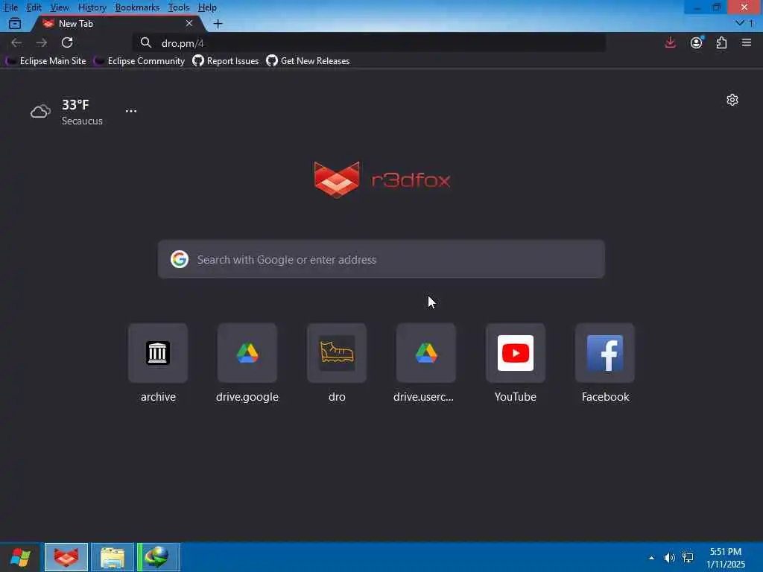The height and width of the screenshot is (572, 763).
Task: Open the Windows Start menu
Action: click(x=20, y=557)
